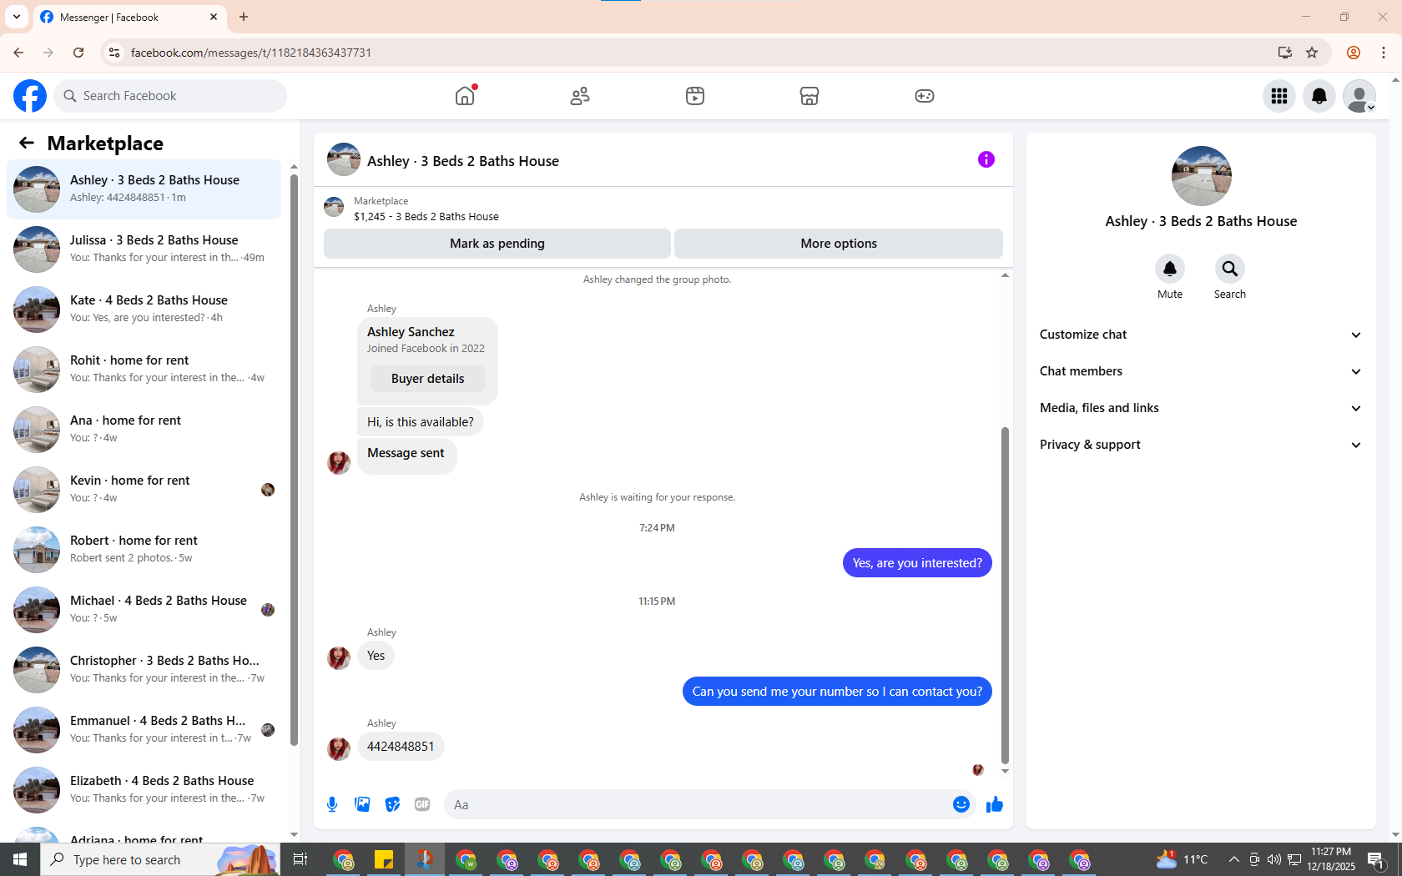The image size is (1402, 876).
Task: Open Ana · home for rent chat
Action: (144, 429)
